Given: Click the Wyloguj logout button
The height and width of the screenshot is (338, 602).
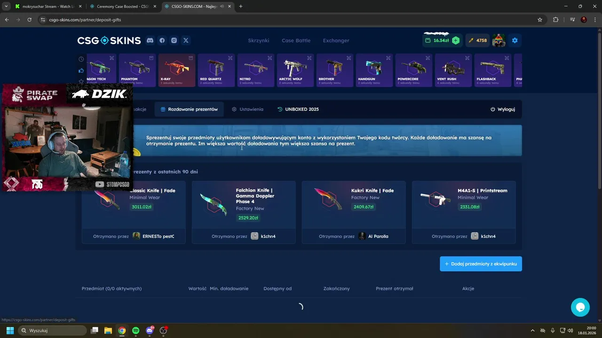Looking at the screenshot, I should 503,109.
